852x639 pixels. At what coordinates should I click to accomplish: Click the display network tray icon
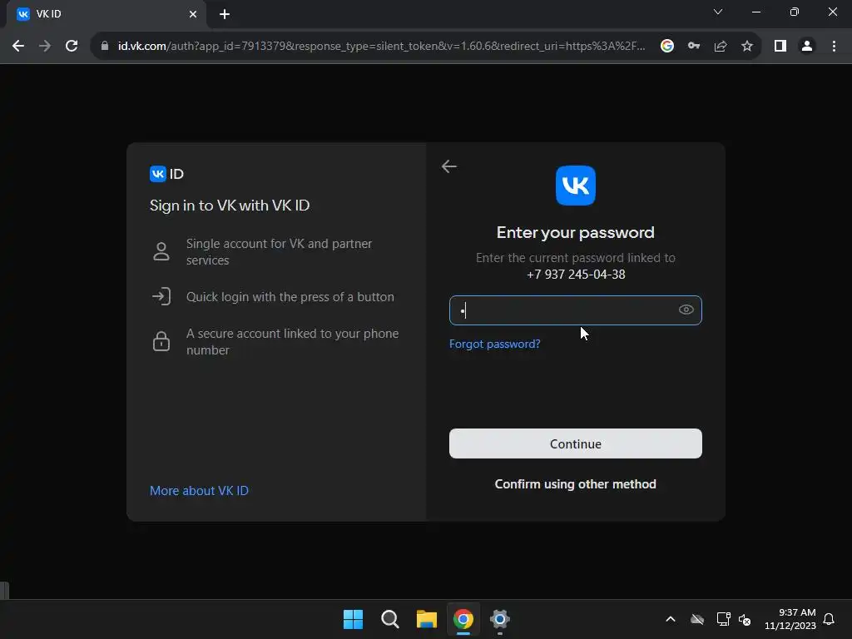click(723, 619)
